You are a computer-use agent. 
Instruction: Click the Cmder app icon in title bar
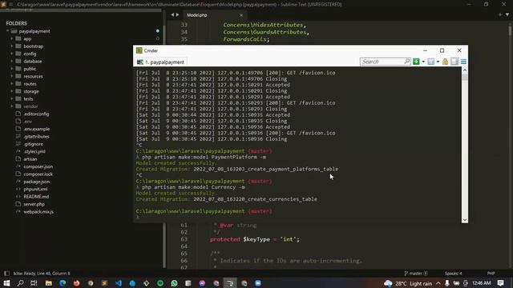pyautogui.click(x=139, y=50)
